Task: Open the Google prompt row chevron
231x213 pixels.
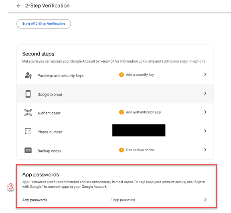Action: pyautogui.click(x=205, y=93)
